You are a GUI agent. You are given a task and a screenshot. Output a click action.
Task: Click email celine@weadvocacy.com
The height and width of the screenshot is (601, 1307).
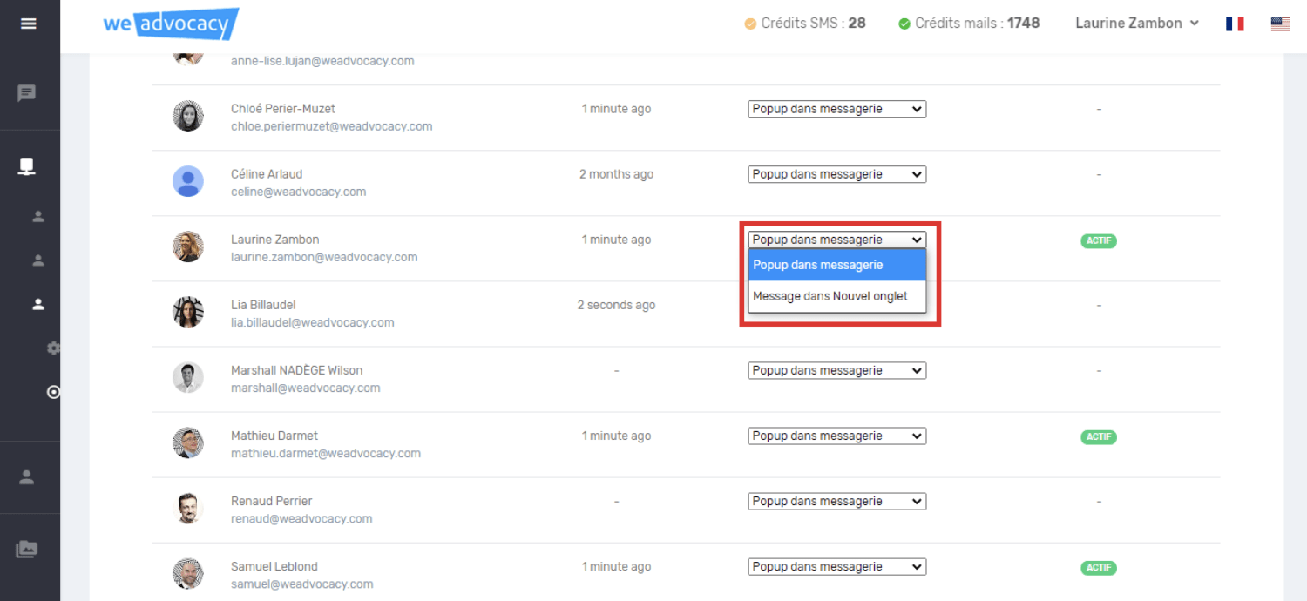299,192
